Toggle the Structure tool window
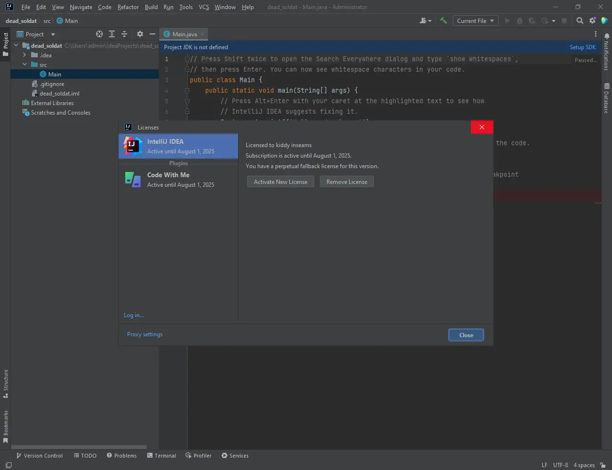The image size is (612, 470). 6,383
